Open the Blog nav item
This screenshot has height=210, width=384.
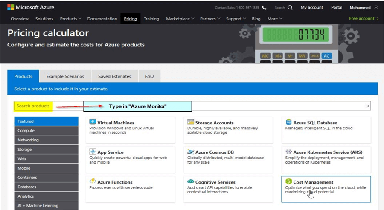click(x=256, y=19)
